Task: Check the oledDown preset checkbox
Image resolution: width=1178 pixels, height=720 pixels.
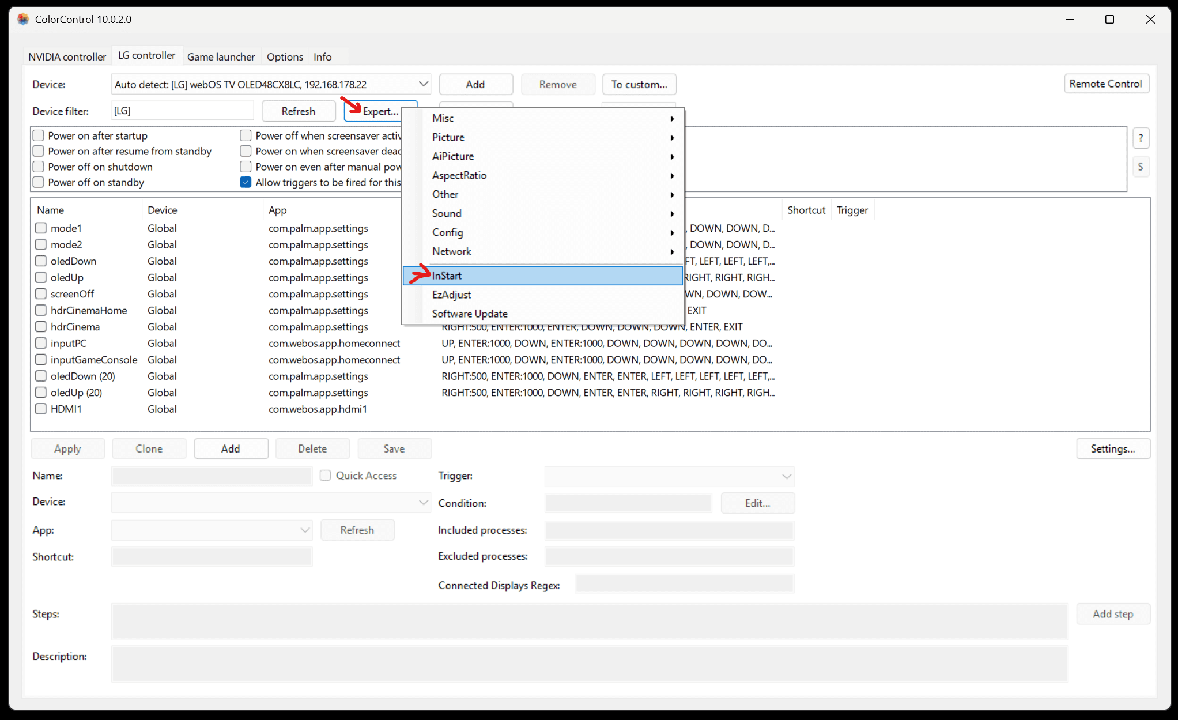Action: (x=41, y=261)
